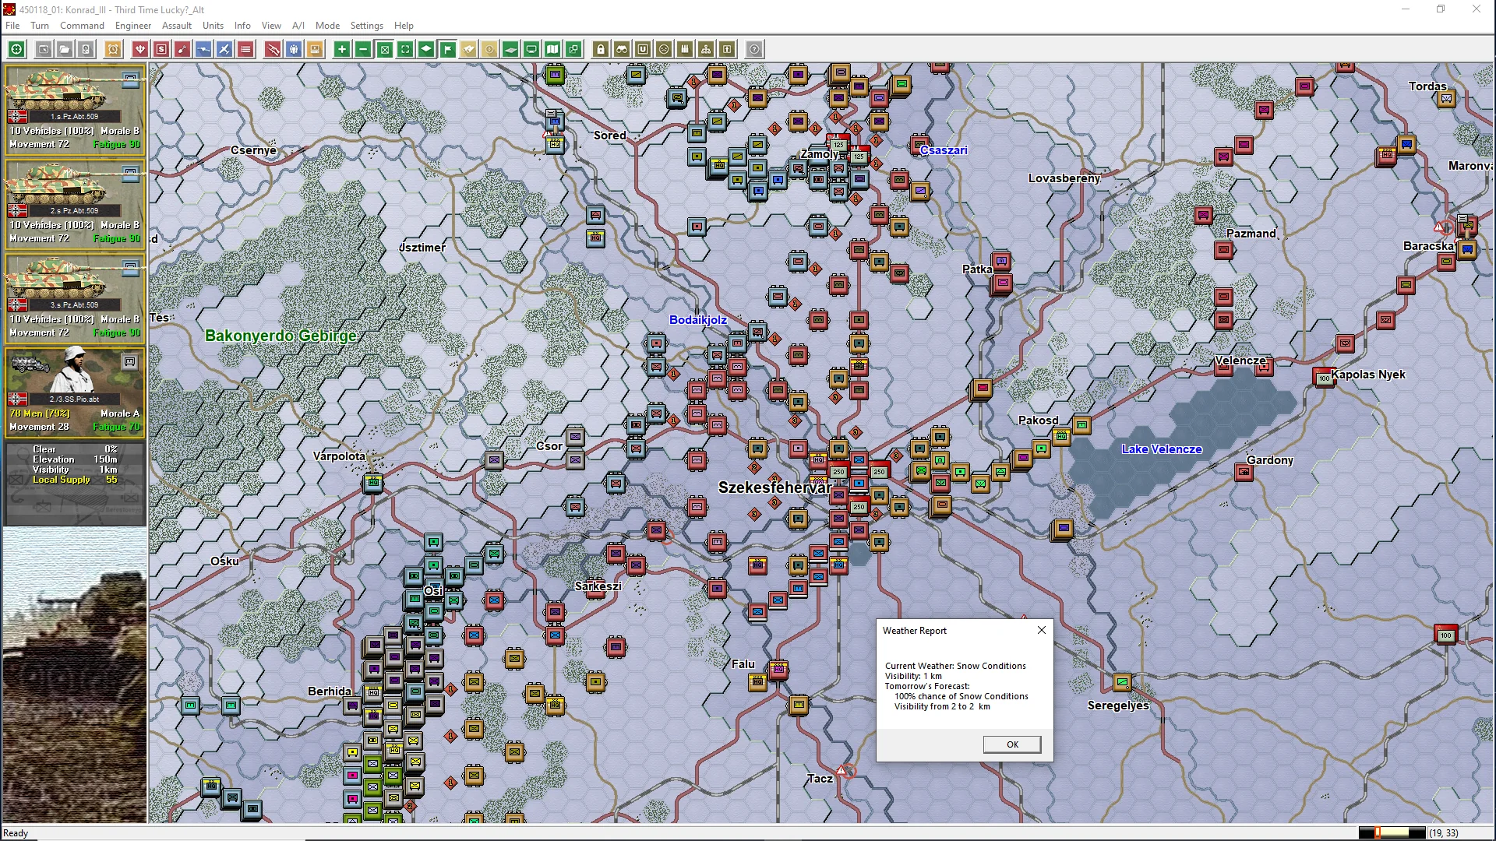1496x841 pixels.
Task: Open the Engineer menu
Action: [133, 26]
